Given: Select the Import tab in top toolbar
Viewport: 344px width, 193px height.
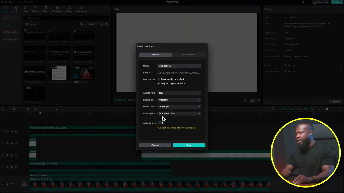Looking at the screenshot, I should point(5,9).
